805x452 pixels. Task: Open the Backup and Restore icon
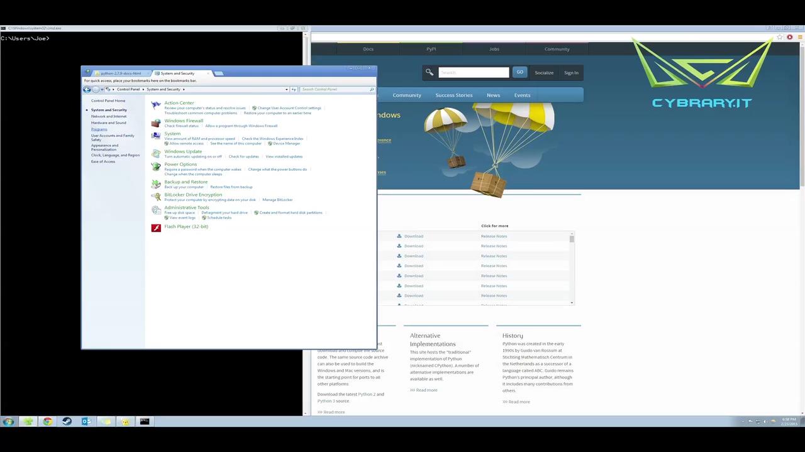[x=156, y=184]
